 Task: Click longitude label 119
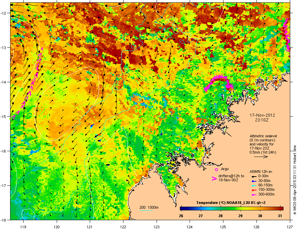tap(23, 227)
